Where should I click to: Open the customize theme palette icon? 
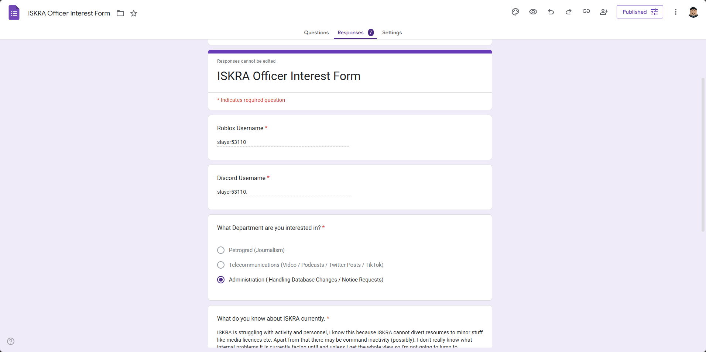pyautogui.click(x=515, y=12)
